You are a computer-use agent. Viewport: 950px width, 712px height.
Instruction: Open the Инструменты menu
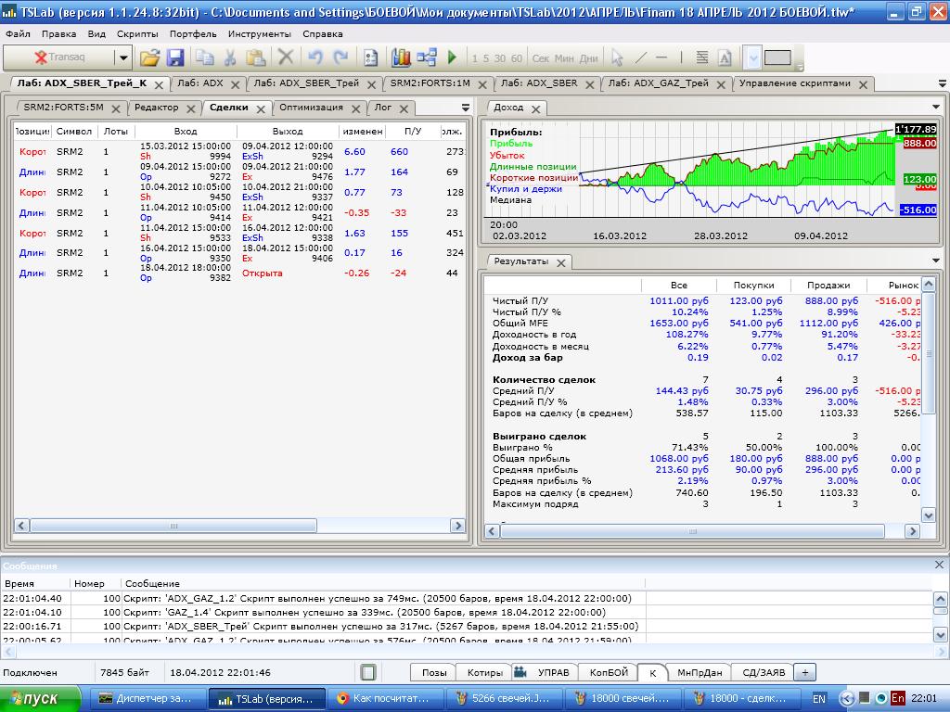tap(260, 34)
